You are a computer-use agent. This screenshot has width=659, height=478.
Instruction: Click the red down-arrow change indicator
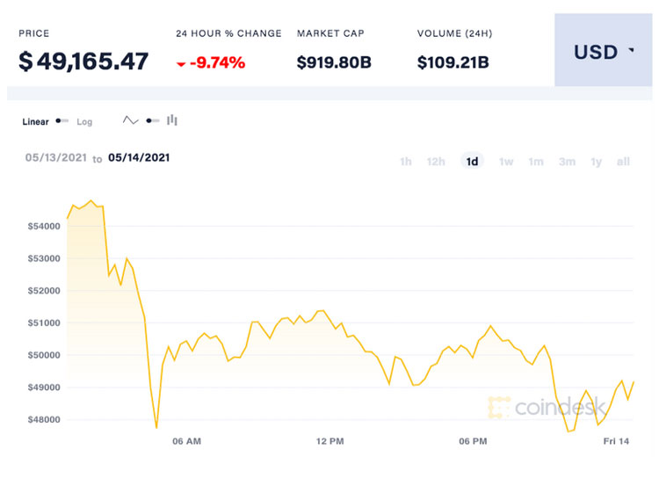pos(182,63)
